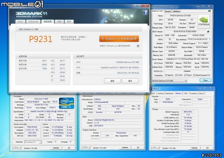Click the P9231 score text

(x=41, y=39)
